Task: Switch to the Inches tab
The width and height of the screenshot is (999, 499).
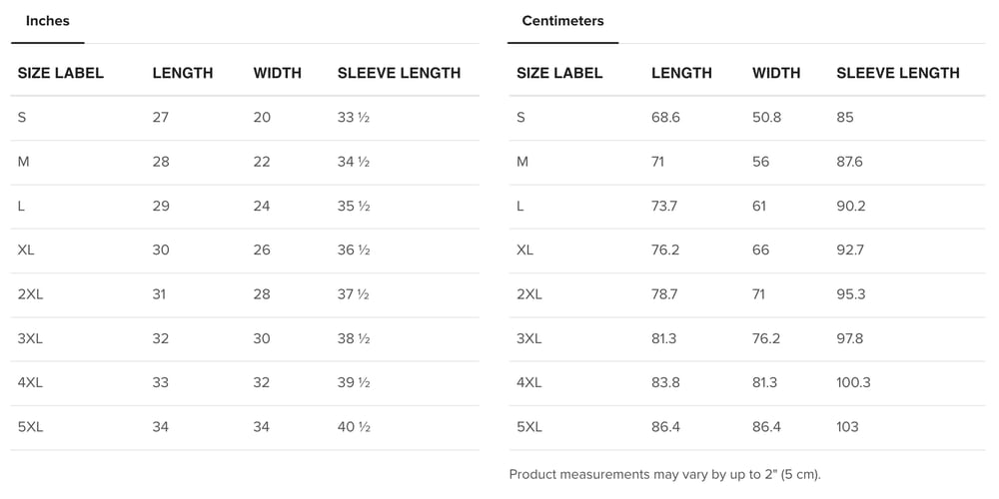Action: (x=47, y=21)
